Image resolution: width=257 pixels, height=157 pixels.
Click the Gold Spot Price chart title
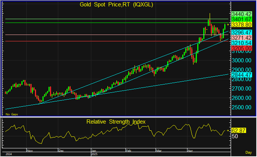click(116, 5)
